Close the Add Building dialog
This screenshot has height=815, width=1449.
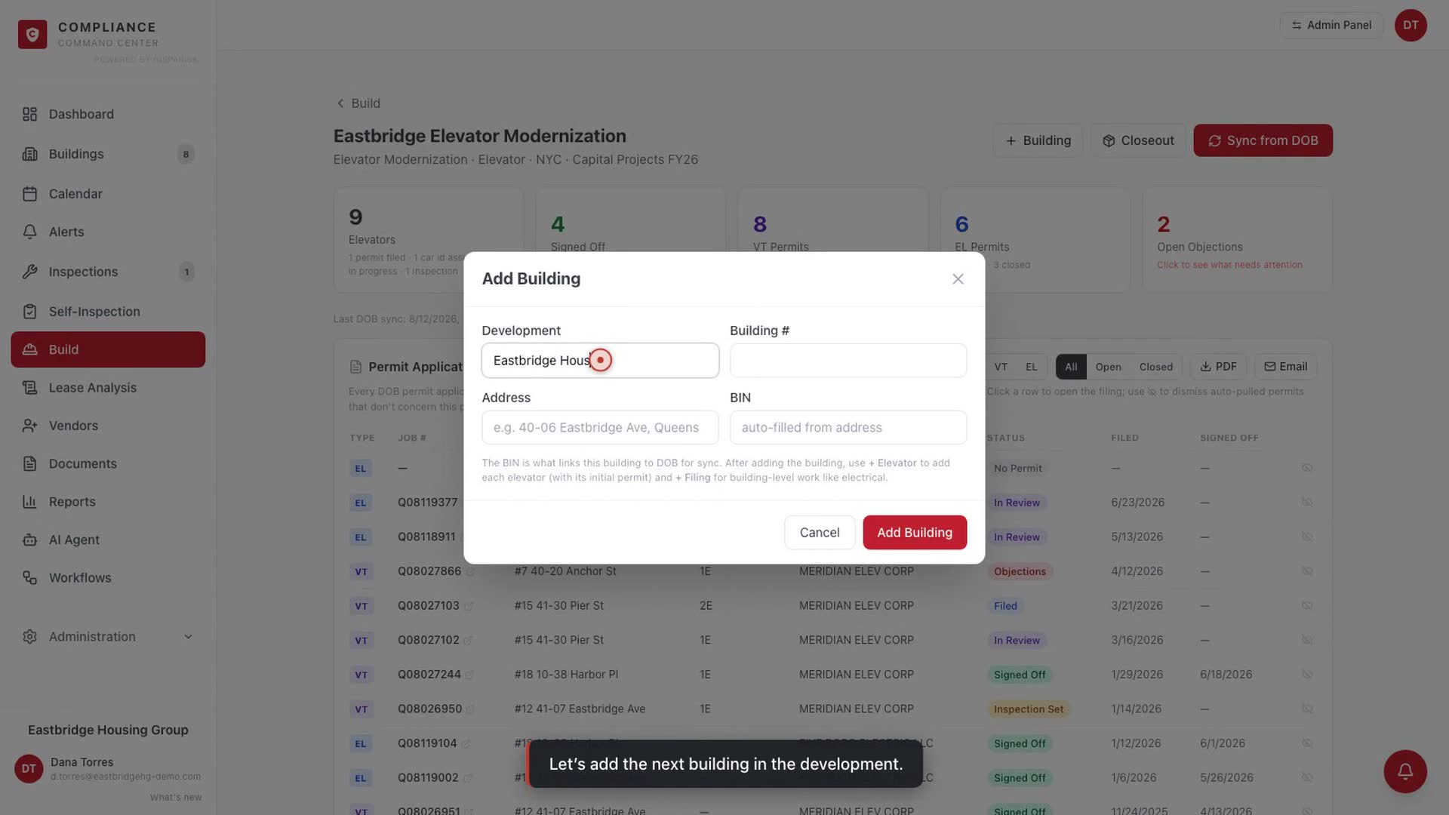[x=958, y=279]
